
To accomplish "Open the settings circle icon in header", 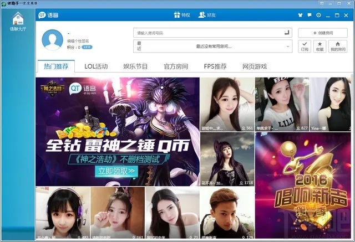I will (318, 15).
